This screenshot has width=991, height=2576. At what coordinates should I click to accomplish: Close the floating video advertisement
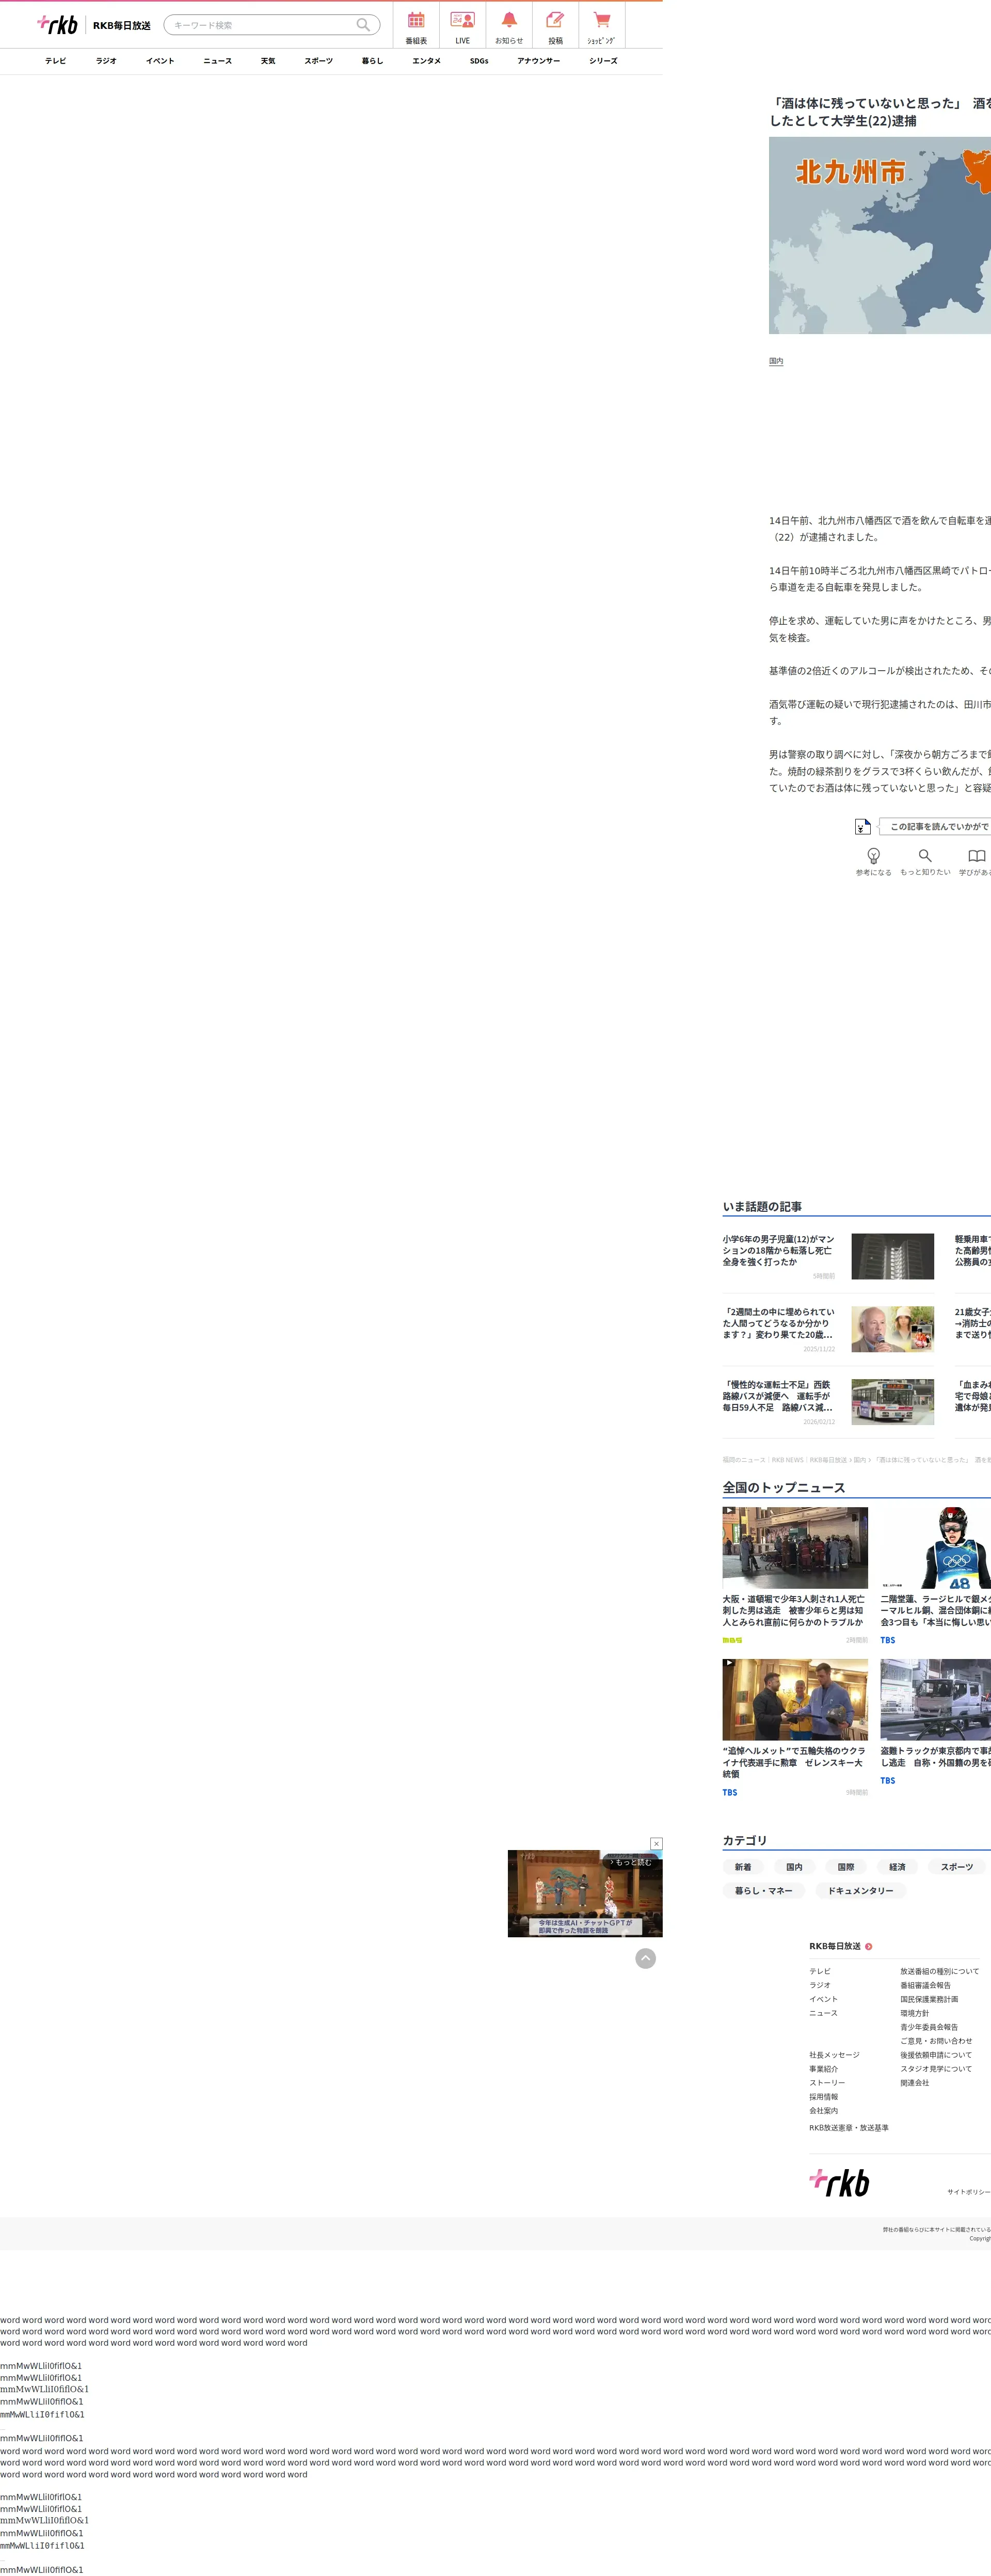point(656,1843)
